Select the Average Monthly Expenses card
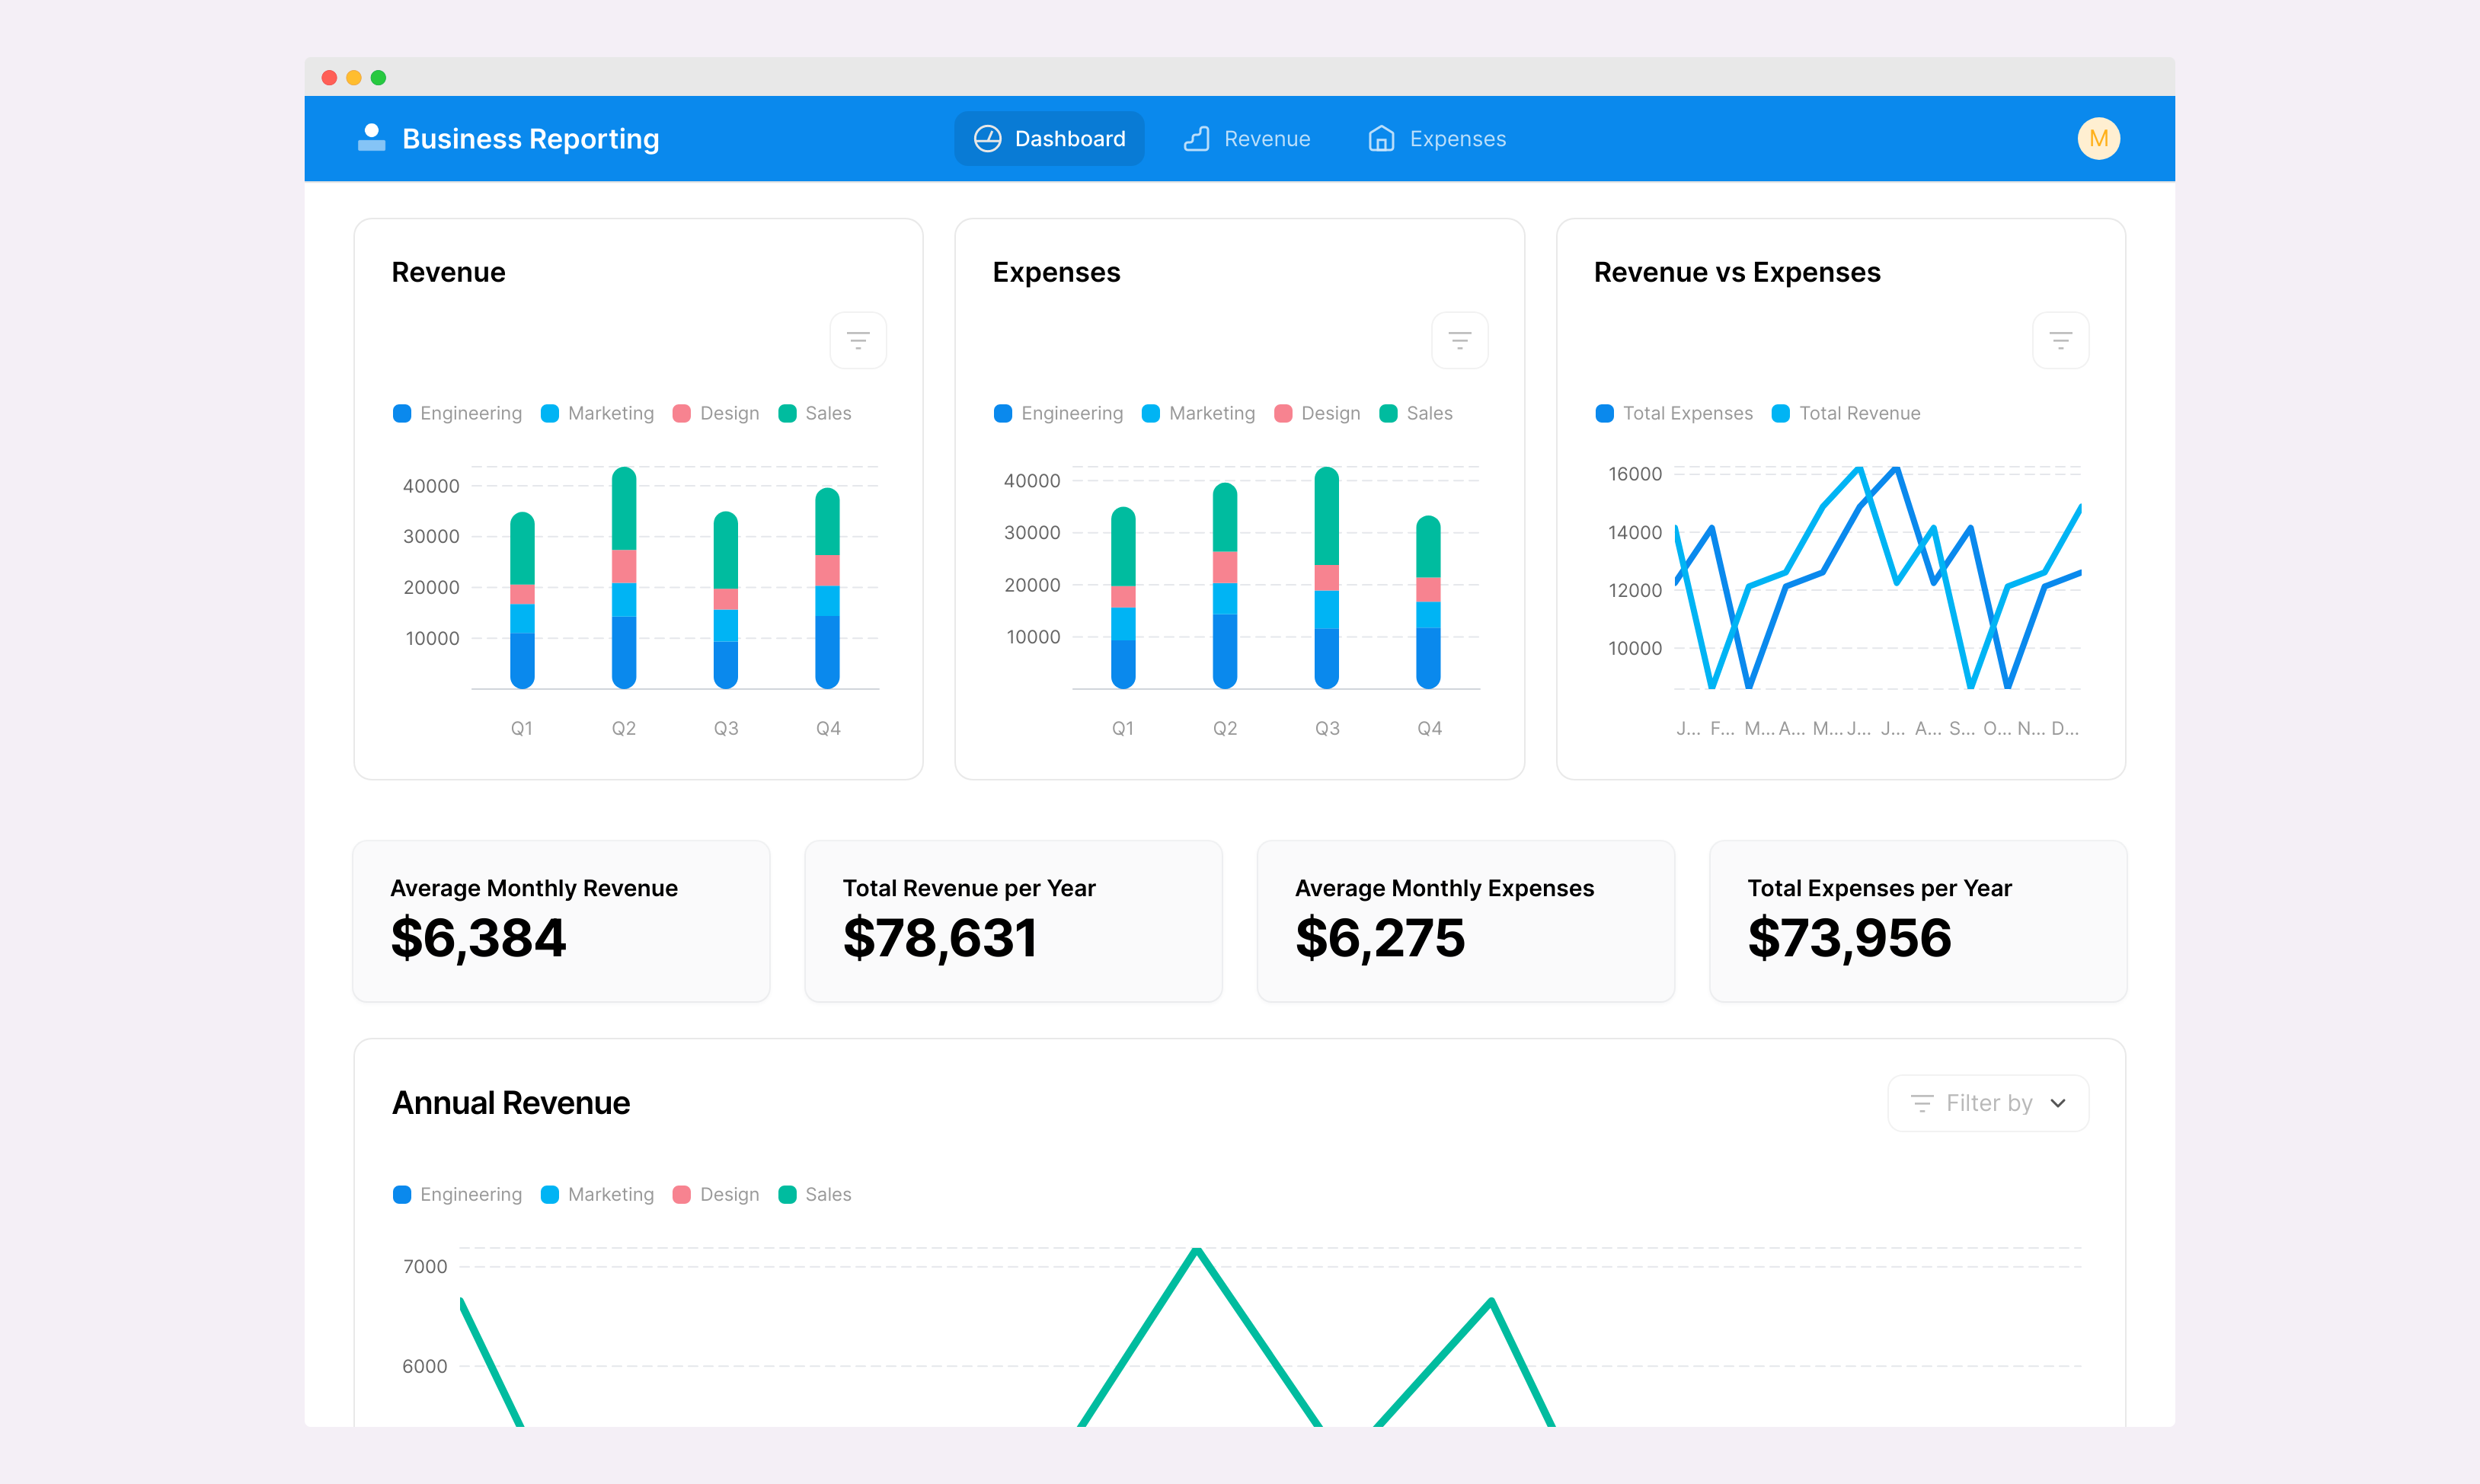 [1466, 921]
